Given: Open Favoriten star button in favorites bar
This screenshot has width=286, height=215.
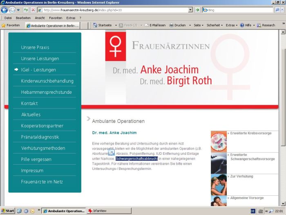Looking at the screenshot, I should point(11,25).
